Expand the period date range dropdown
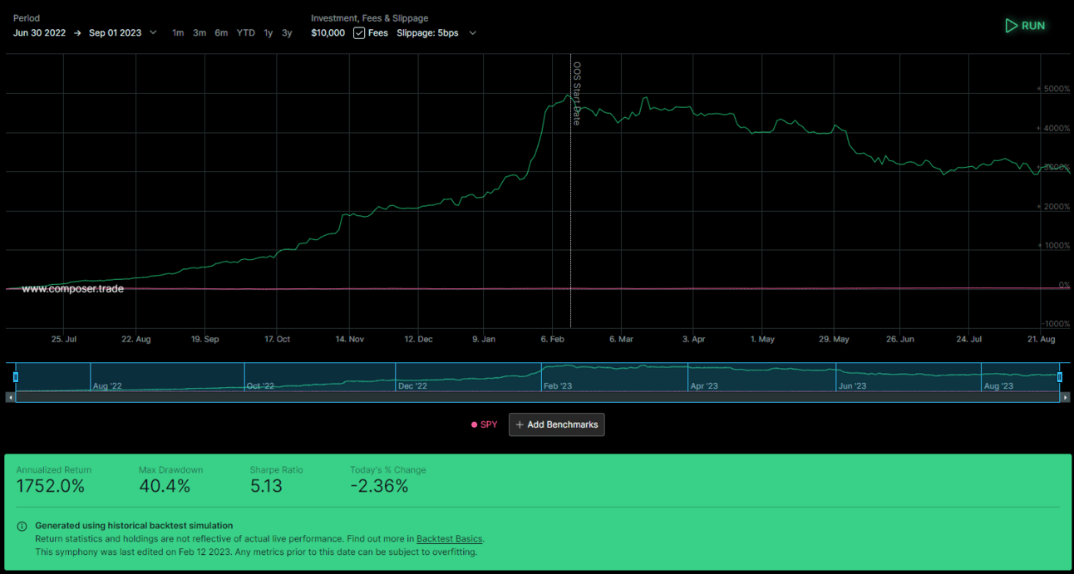 click(152, 33)
